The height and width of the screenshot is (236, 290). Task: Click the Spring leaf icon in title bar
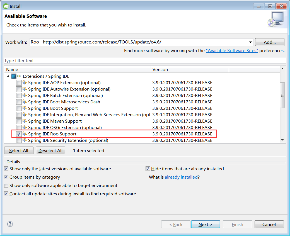[6, 6]
